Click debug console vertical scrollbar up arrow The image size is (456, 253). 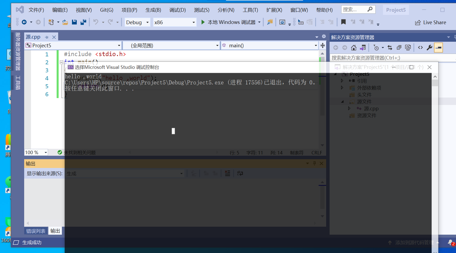435,77
